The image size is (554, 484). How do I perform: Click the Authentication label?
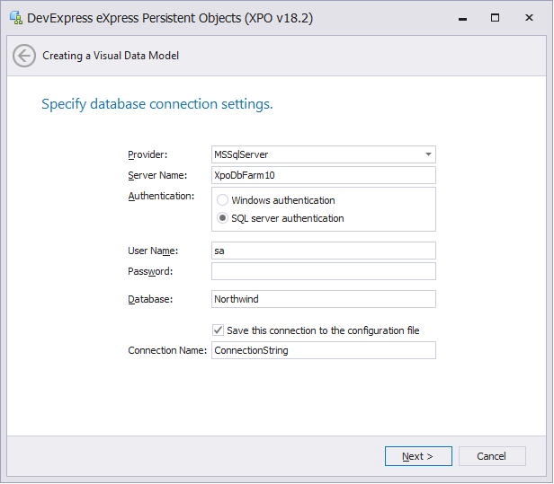click(x=161, y=196)
